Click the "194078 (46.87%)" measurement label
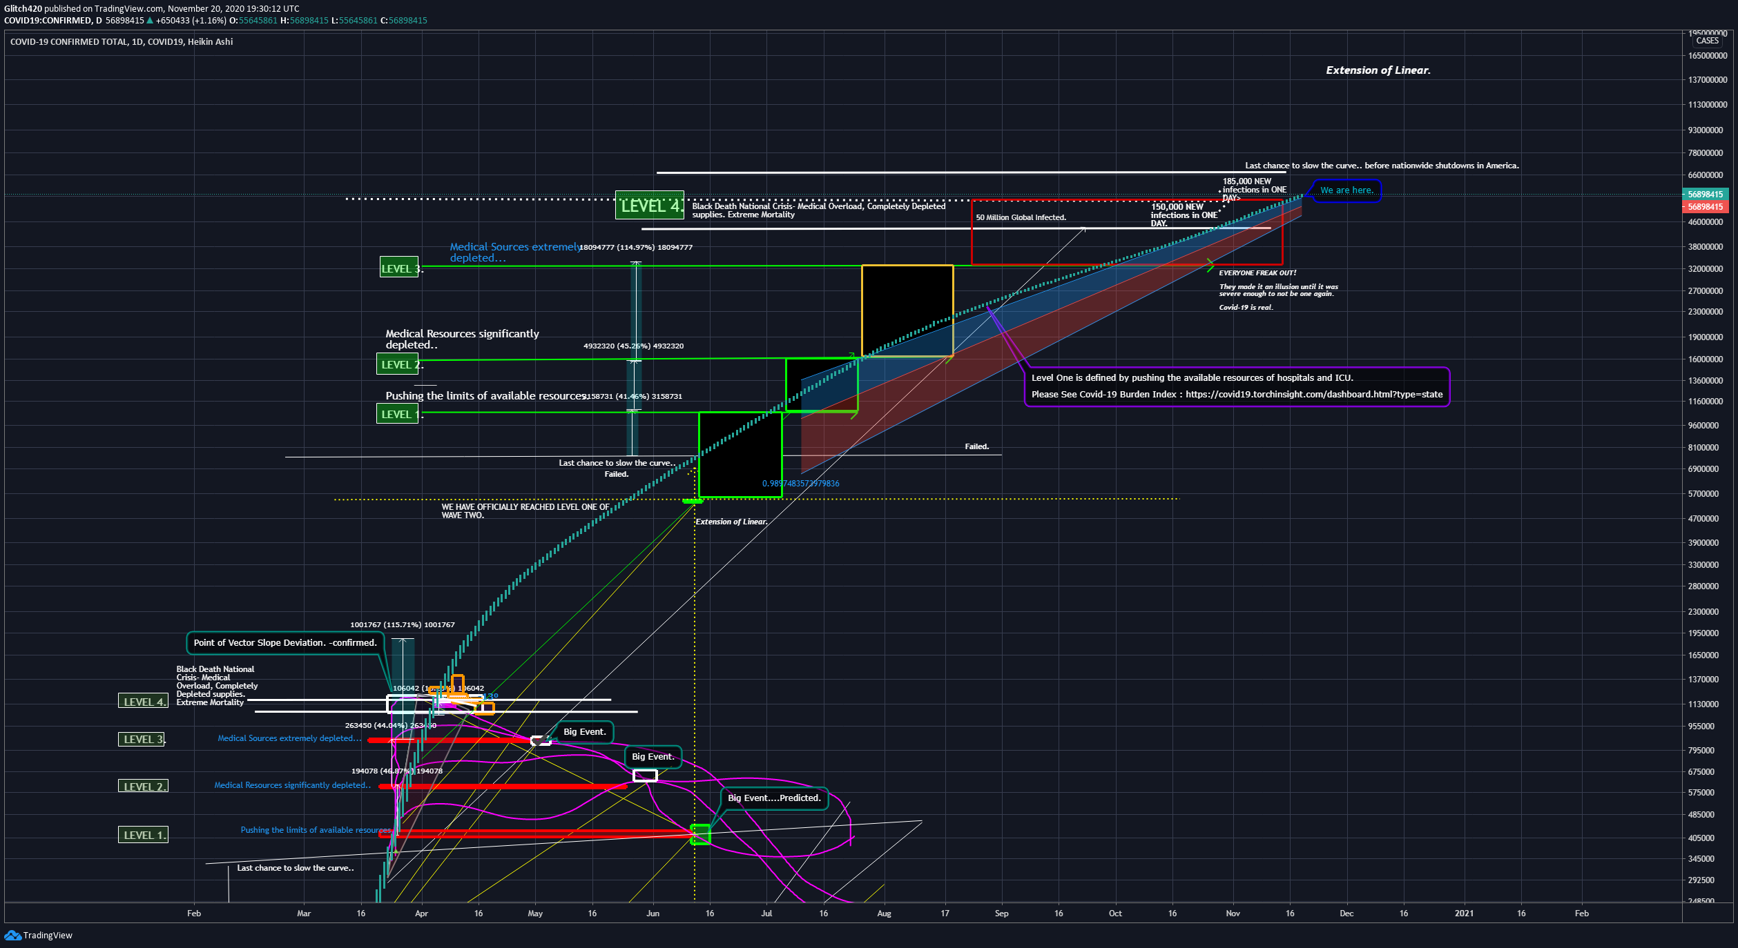 [397, 771]
